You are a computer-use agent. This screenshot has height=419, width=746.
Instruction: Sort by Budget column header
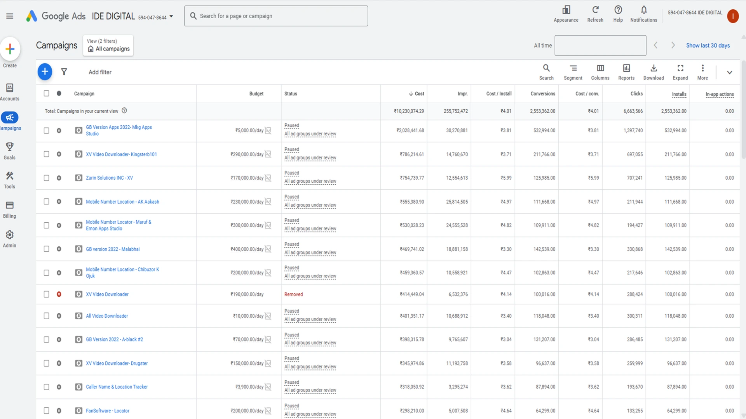(x=256, y=93)
